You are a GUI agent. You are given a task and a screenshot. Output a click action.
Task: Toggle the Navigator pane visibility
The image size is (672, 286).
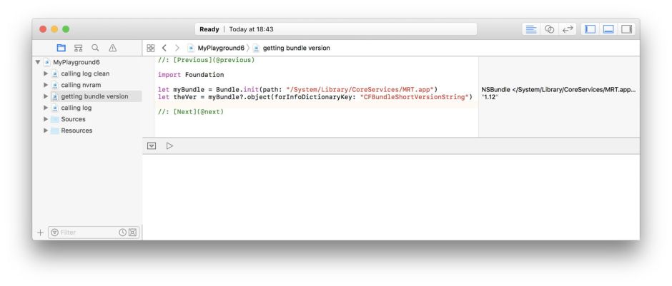point(590,29)
